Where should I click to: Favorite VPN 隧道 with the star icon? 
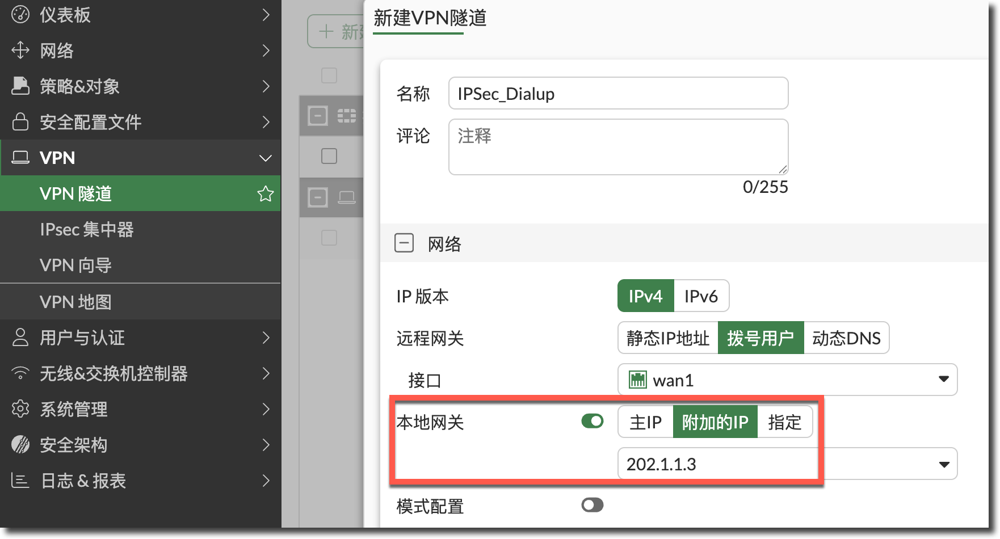coord(265,194)
